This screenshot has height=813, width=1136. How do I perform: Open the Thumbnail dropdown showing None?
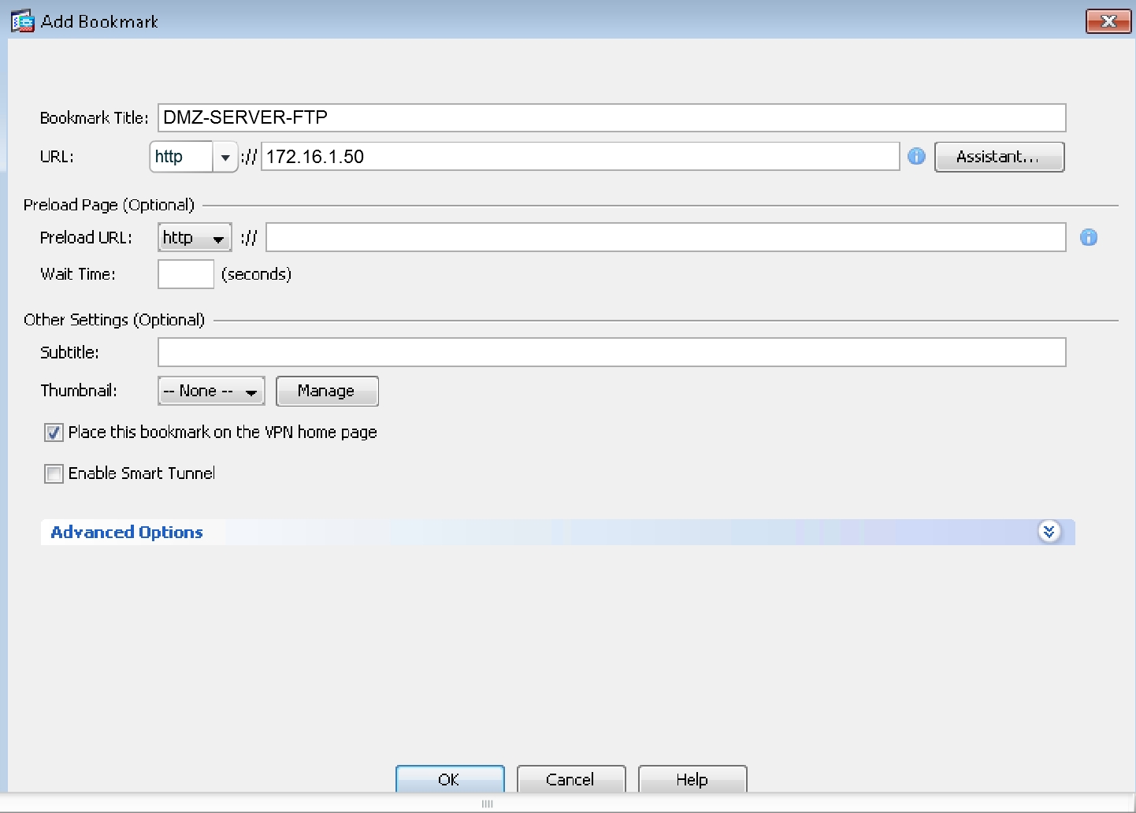tap(211, 391)
